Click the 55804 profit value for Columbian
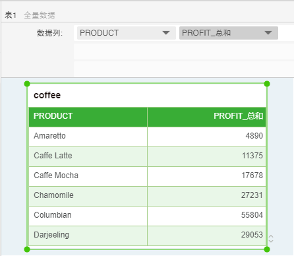 (x=252, y=215)
